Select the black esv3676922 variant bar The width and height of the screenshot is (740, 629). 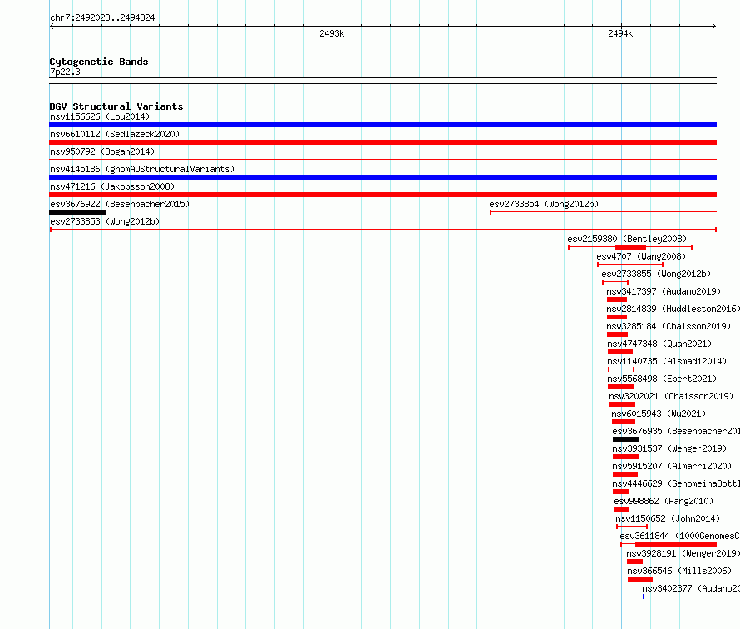[78, 212]
